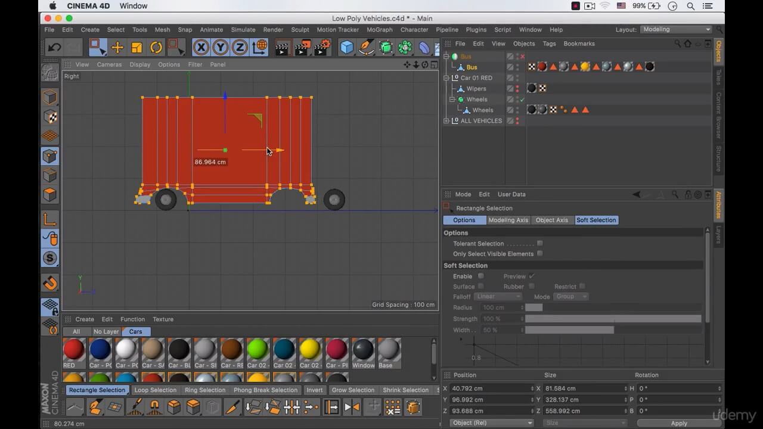Switch to the Modeling Axis tab
The width and height of the screenshot is (763, 429).
click(x=508, y=220)
